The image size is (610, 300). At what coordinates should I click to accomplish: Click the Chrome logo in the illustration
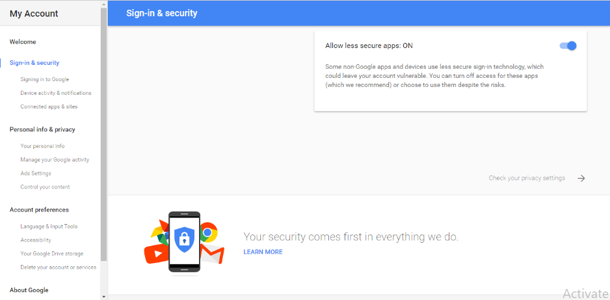coord(209,232)
